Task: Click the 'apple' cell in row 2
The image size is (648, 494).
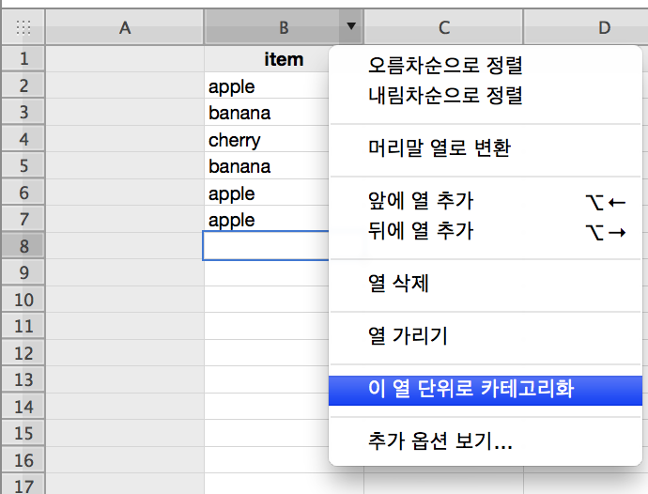Action: [x=266, y=86]
